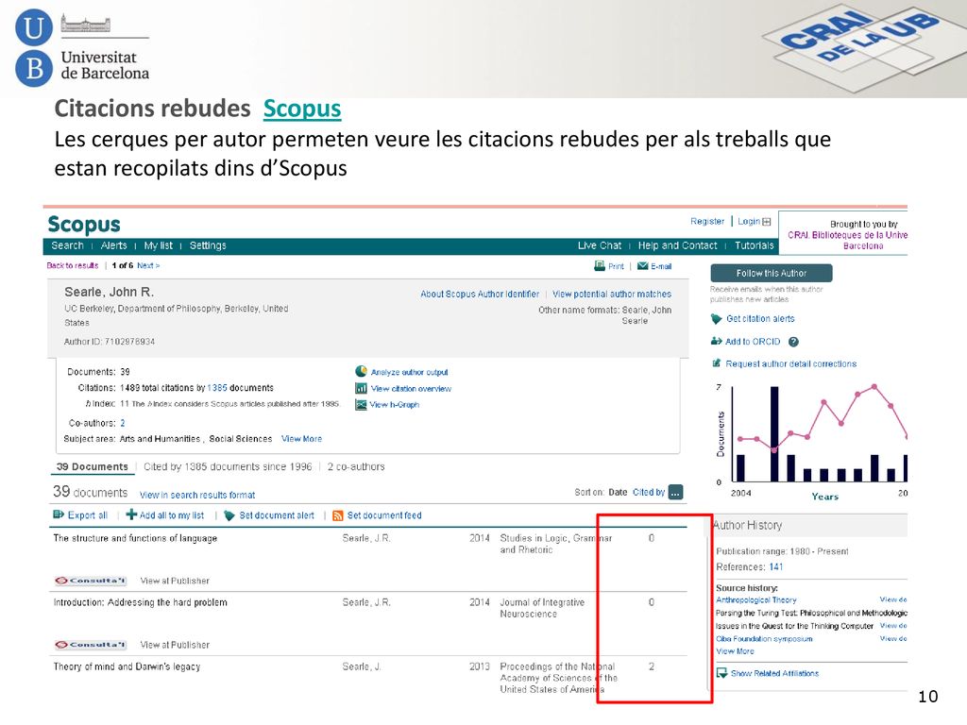
Task: Click the View h-Graph icon
Action: [x=361, y=404]
